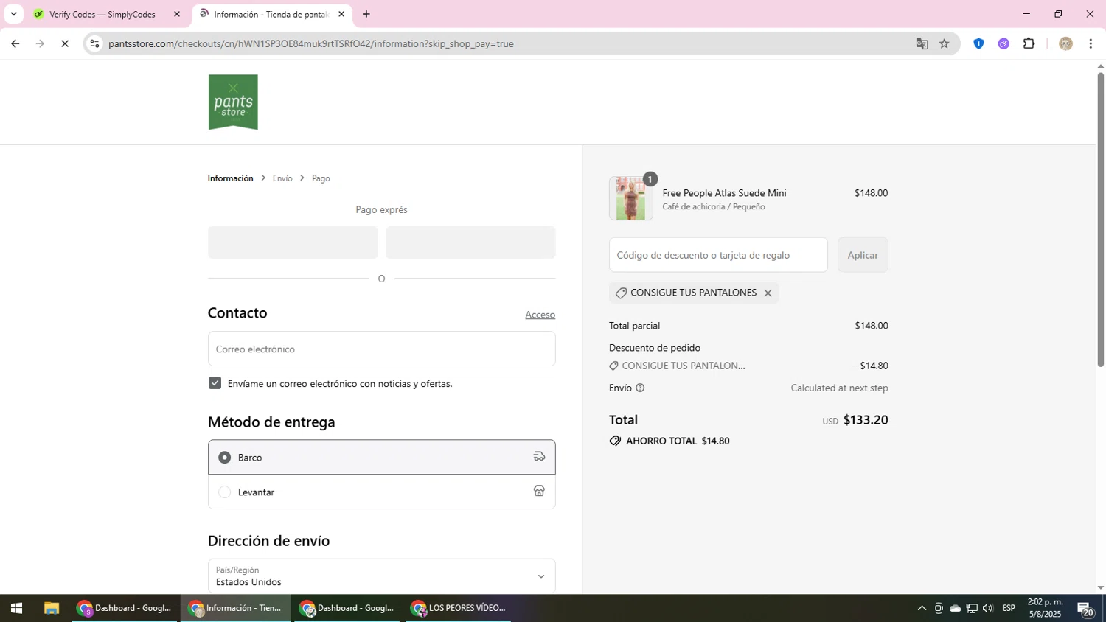
Task: Open the Windows Start menu
Action: point(16,608)
